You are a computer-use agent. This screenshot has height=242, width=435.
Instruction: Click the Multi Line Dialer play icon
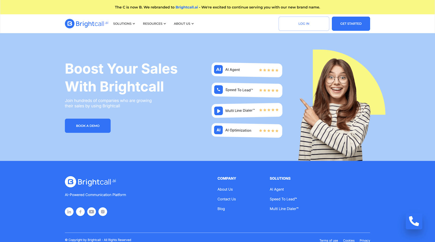coord(218,111)
